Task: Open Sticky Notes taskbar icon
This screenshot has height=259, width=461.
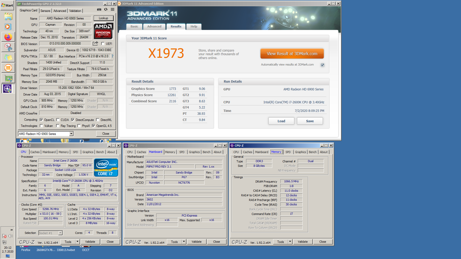Action: click(8, 57)
